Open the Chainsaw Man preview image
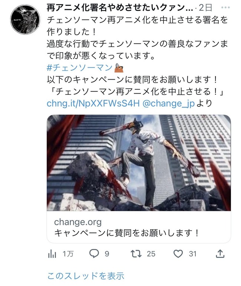Image resolution: width=241 pixels, height=286 pixels. [x=139, y=163]
